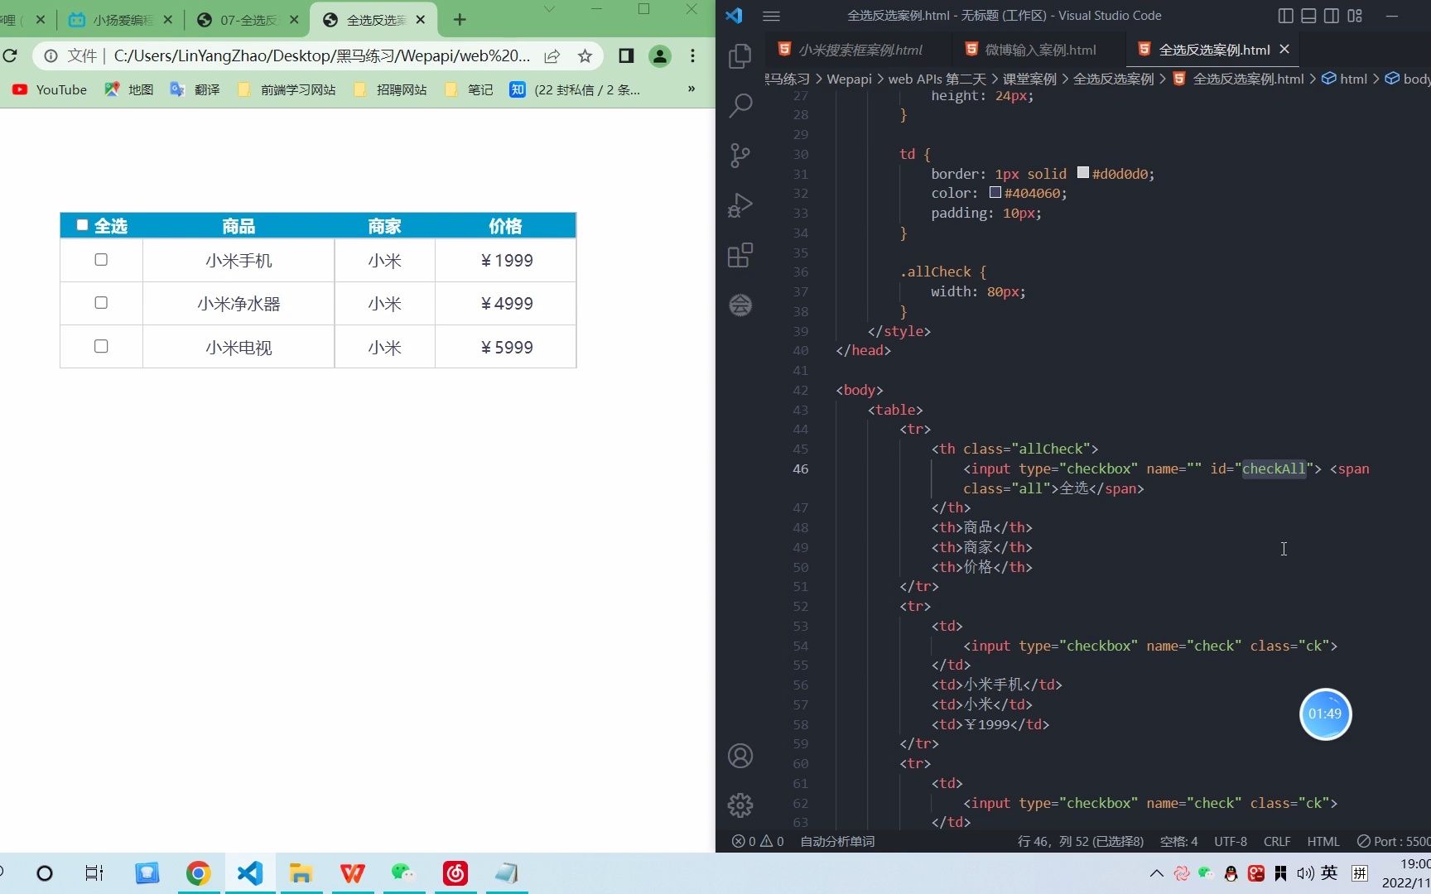Open a new Chrome tab
This screenshot has width=1431, height=894.
[x=460, y=19]
